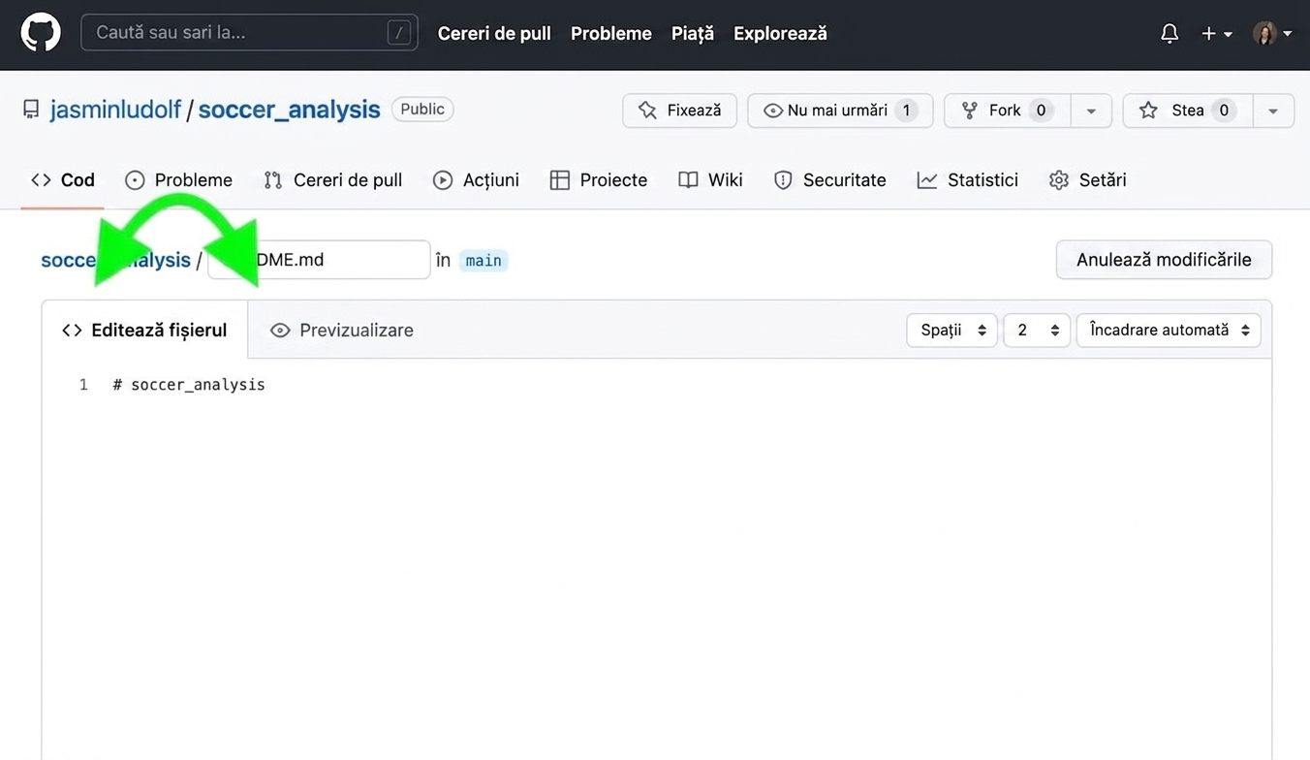
Task: Open the 'Încadrare automată' wrap dropdown
Action: click(x=1169, y=331)
